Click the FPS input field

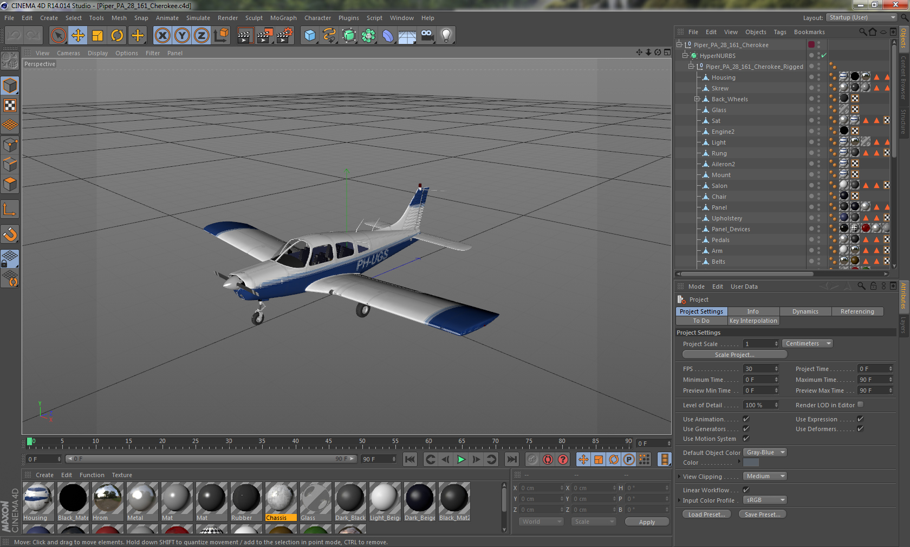[x=760, y=369]
